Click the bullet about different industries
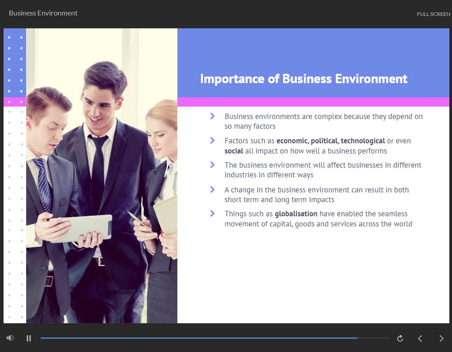Screen dimensions: 452x352 pos(323,170)
